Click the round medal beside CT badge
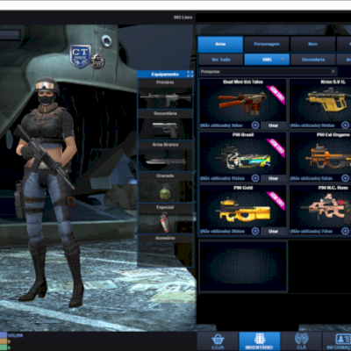351x351 pixels. tap(97, 61)
